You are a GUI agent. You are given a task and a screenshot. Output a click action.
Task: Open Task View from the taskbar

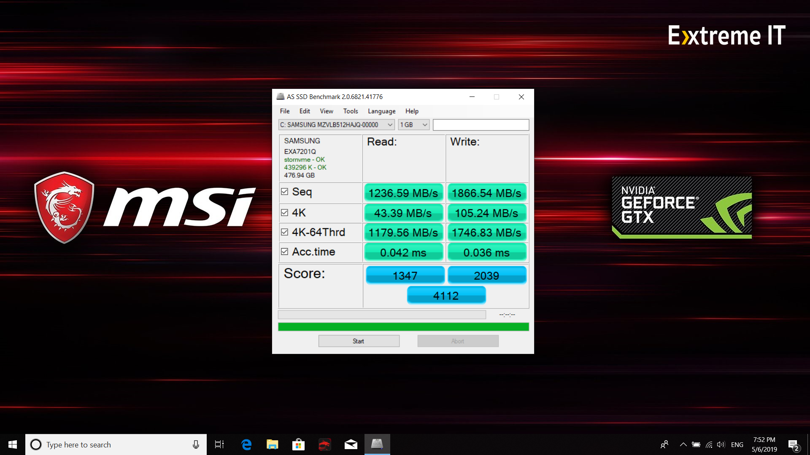click(219, 444)
